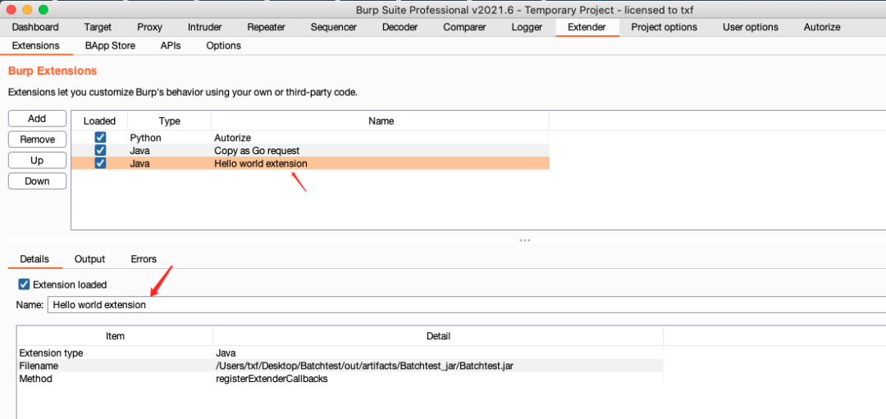Select the Filename row
This screenshot has height=419, width=886.
340,366
